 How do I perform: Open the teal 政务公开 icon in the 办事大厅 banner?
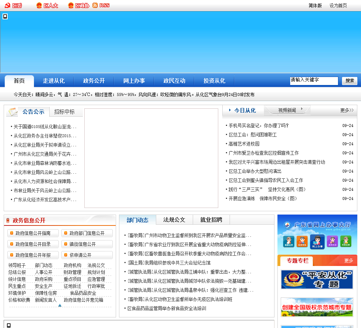[289, 241]
